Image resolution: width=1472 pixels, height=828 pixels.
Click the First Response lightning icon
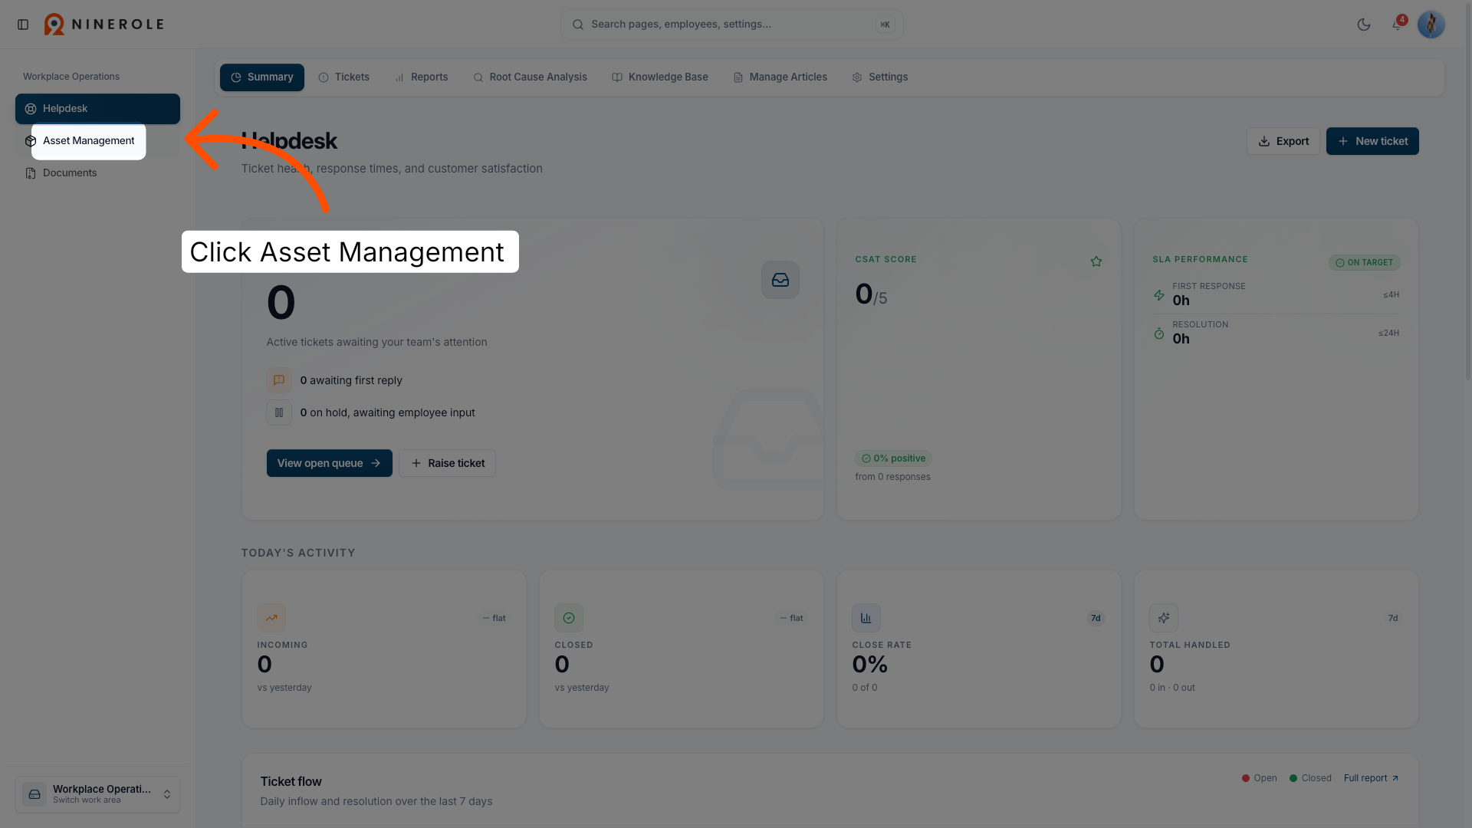click(x=1159, y=295)
